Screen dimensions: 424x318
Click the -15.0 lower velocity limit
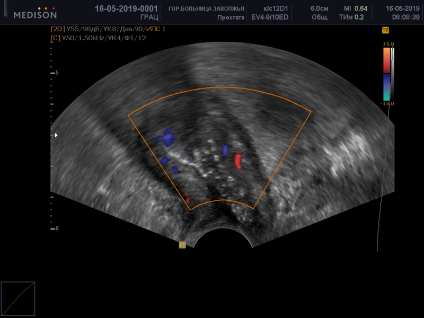(387, 103)
